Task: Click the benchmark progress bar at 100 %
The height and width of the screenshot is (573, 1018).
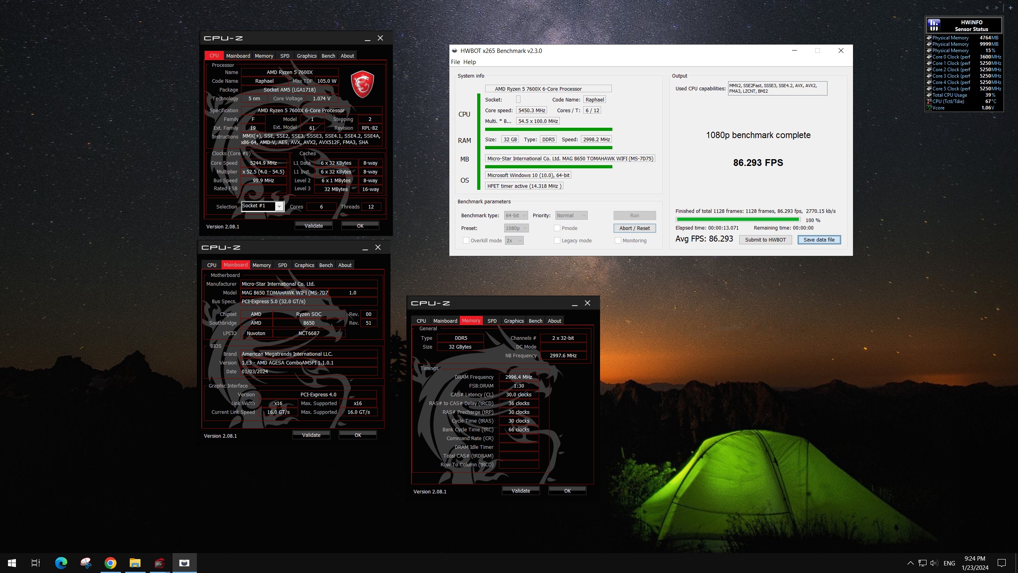Action: [738, 219]
